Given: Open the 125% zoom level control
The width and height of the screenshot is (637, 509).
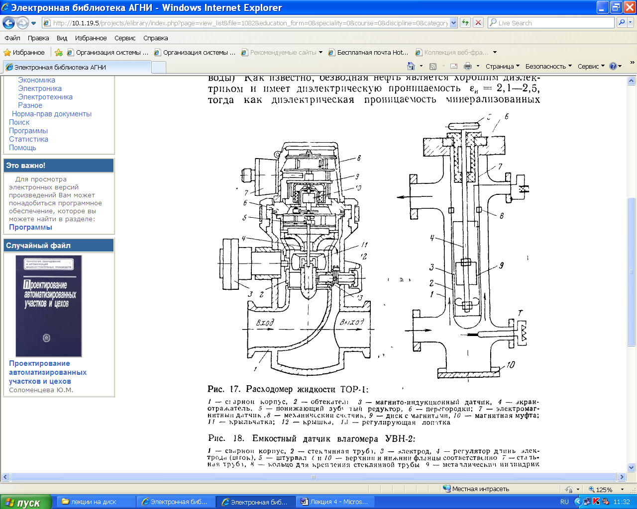Looking at the screenshot, I should (606, 489).
